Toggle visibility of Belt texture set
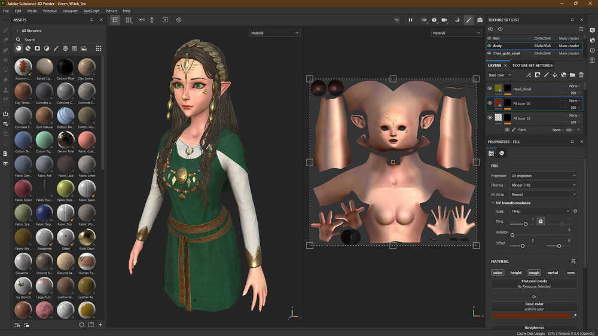 pyautogui.click(x=489, y=38)
